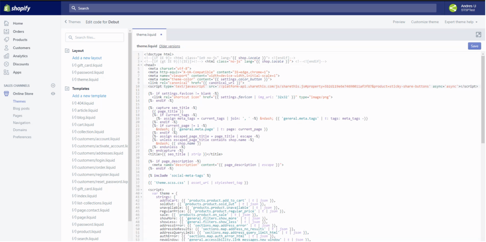Open Pages submenu item

(x=17, y=116)
